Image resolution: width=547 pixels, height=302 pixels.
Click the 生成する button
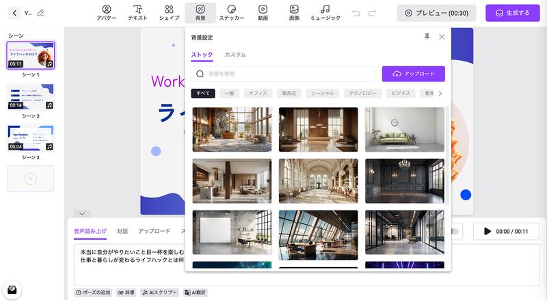[x=512, y=13]
